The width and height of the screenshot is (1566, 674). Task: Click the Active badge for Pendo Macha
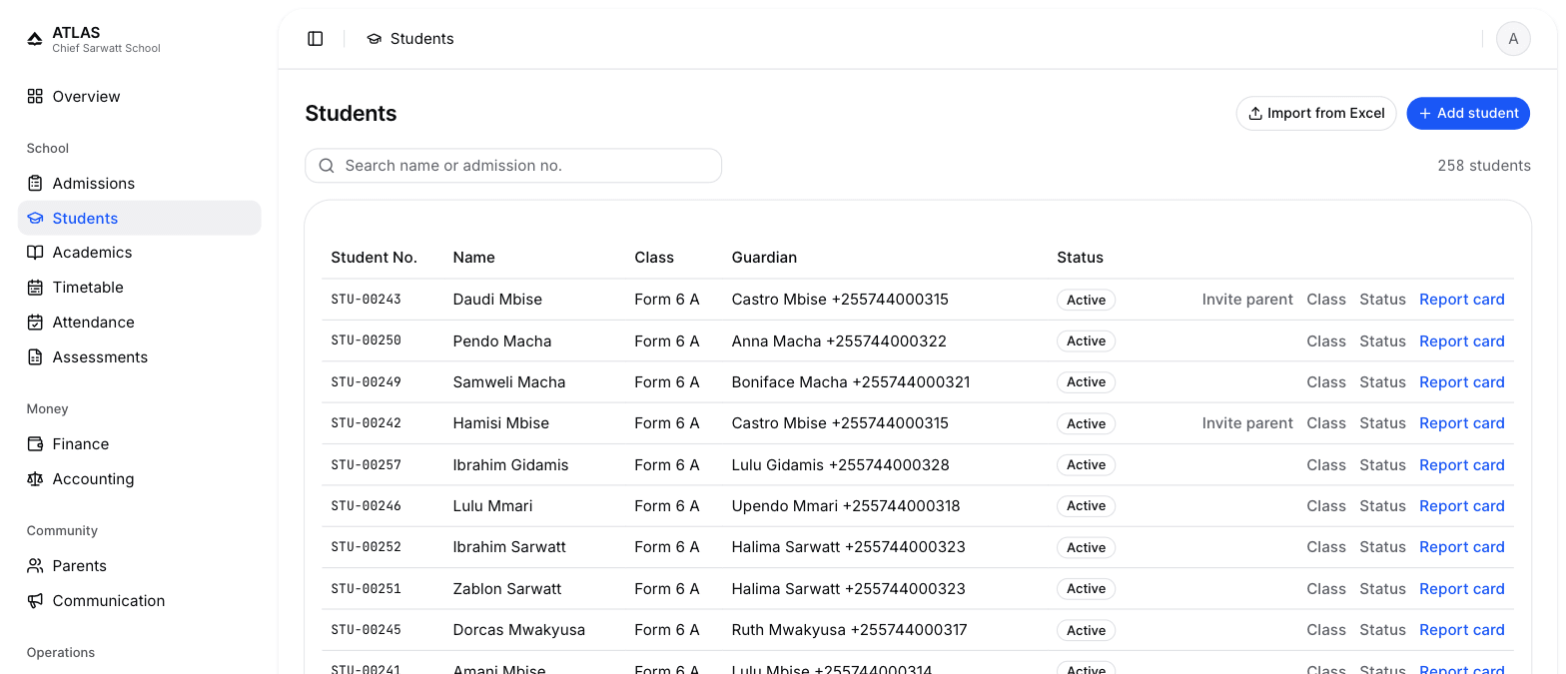click(x=1086, y=341)
